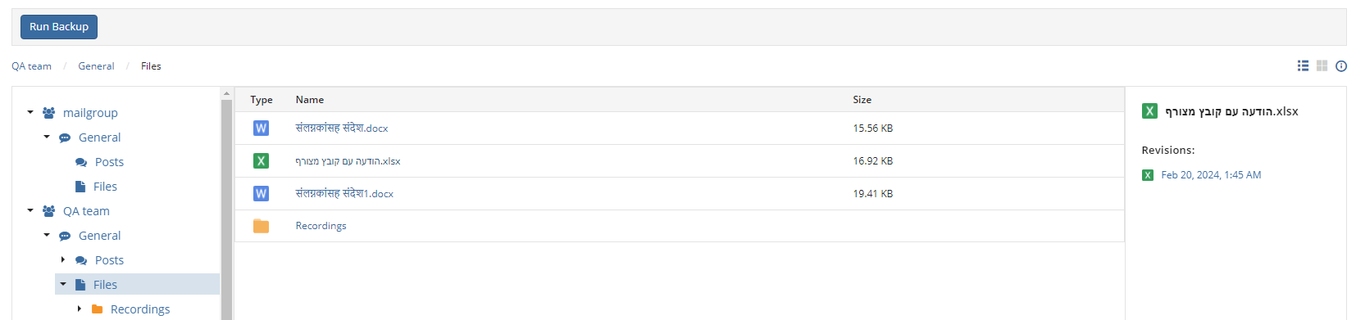Screen dimensions: 1356x320
Task: Click the Excel icon in the file list row
Action: pyautogui.click(x=261, y=160)
